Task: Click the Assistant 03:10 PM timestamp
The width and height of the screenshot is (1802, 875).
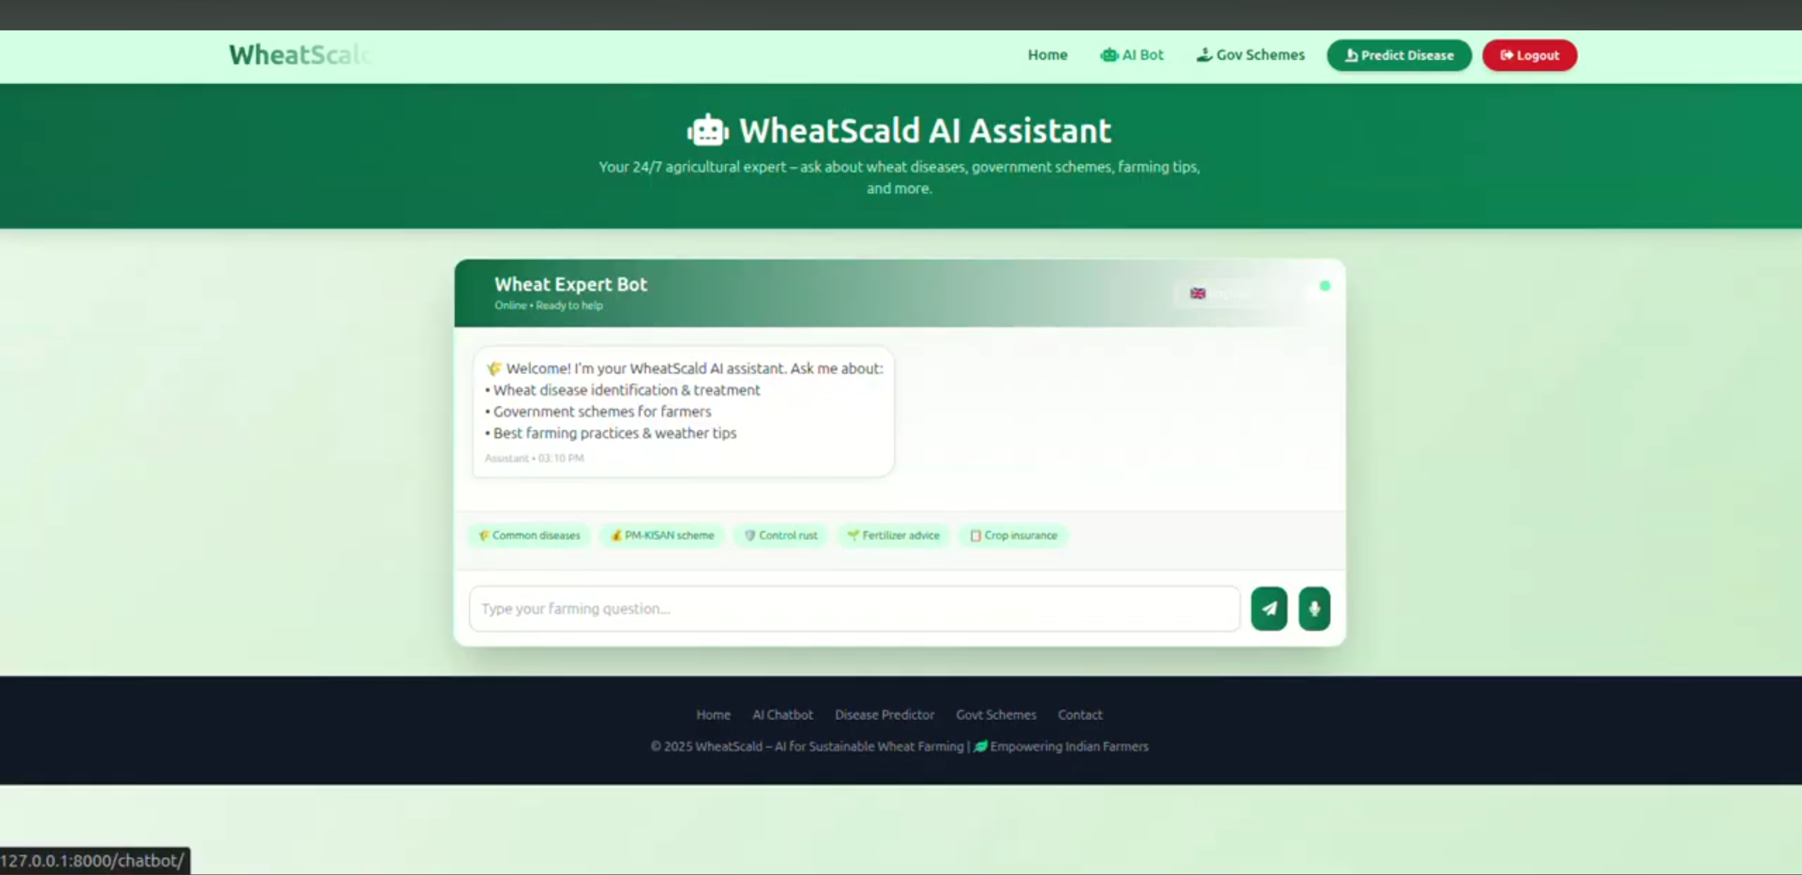Action: [x=534, y=459]
